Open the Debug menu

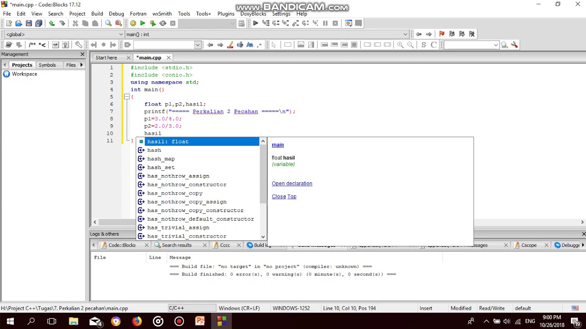(x=116, y=14)
